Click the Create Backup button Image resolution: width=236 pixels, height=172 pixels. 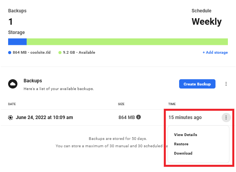coord(197,84)
